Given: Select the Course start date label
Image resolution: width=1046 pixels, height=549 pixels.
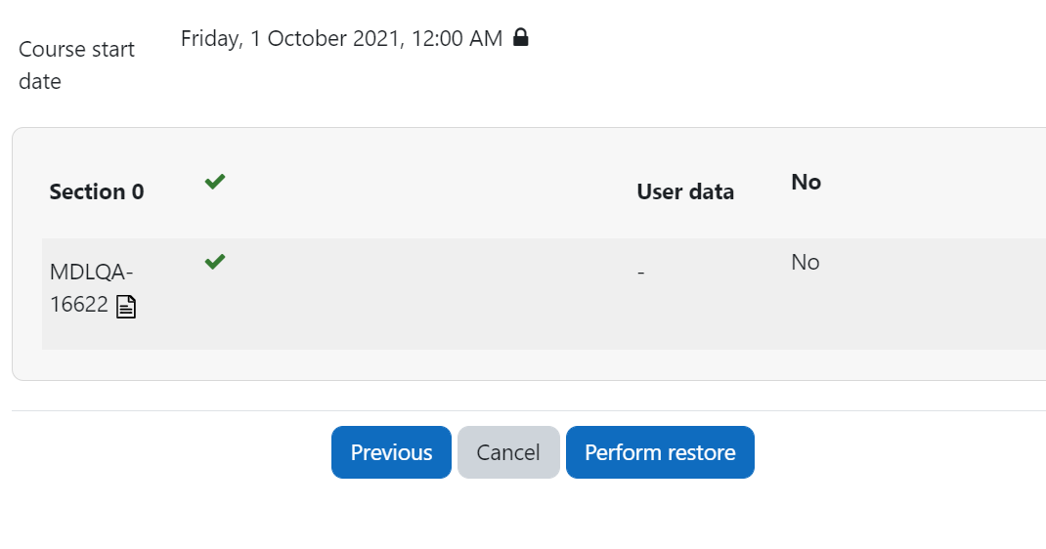Looking at the screenshot, I should coord(76,65).
